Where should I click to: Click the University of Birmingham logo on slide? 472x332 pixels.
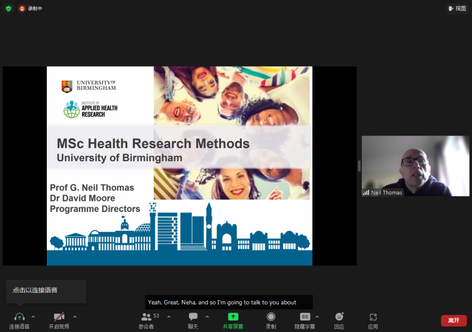(x=89, y=86)
